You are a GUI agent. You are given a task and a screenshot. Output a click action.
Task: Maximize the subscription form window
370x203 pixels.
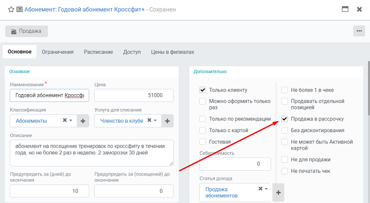pyautogui.click(x=345, y=9)
